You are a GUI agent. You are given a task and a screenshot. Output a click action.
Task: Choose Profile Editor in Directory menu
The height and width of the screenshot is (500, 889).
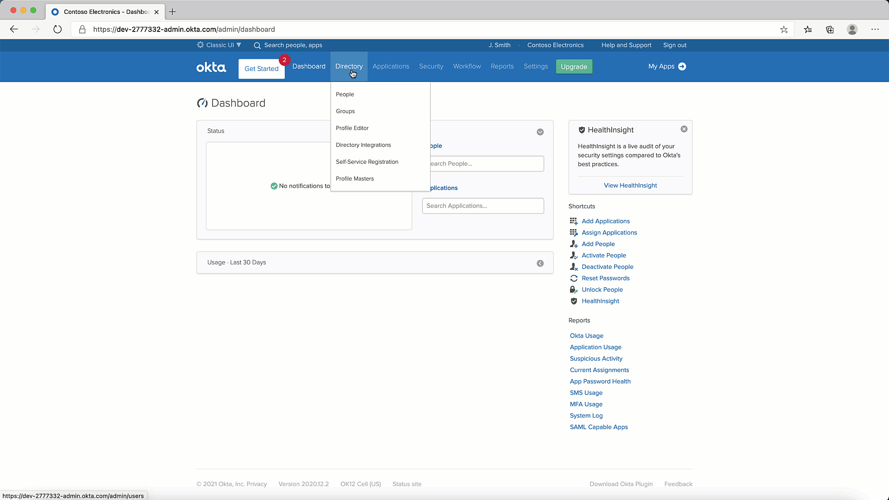(352, 128)
